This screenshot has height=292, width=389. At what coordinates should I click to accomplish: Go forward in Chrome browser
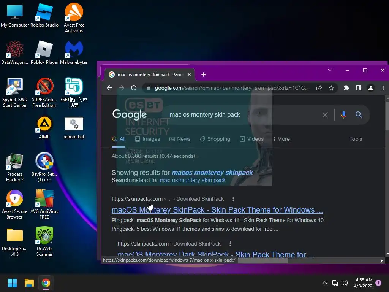coord(122,88)
